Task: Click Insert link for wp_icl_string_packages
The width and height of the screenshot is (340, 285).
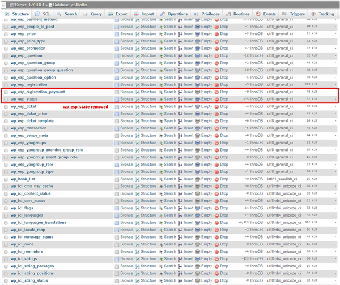Action: point(189,266)
